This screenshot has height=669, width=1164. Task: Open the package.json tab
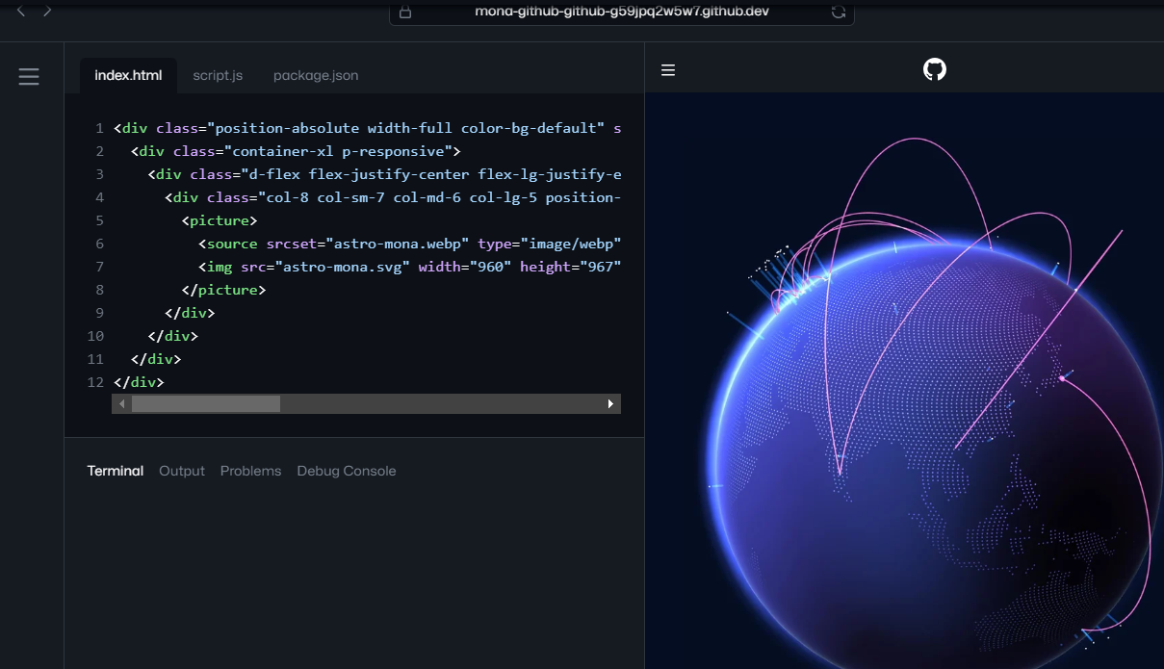tap(316, 75)
